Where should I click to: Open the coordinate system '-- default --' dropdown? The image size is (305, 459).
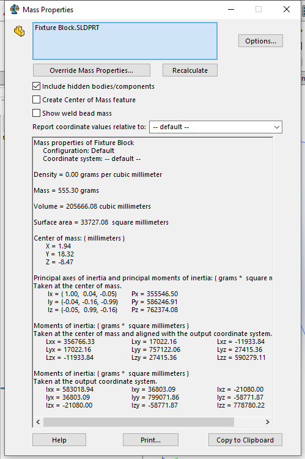point(216,127)
